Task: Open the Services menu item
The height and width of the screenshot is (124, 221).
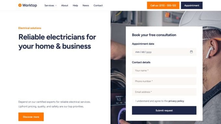Action: (x=49, y=6)
